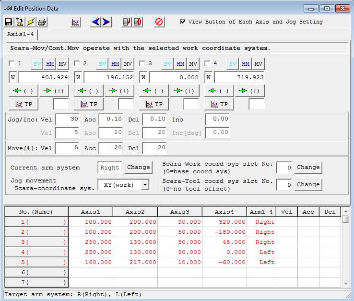This screenshot has width=354, height=301.
Task: Click the Arm1-4 column header
Action: click(x=261, y=212)
